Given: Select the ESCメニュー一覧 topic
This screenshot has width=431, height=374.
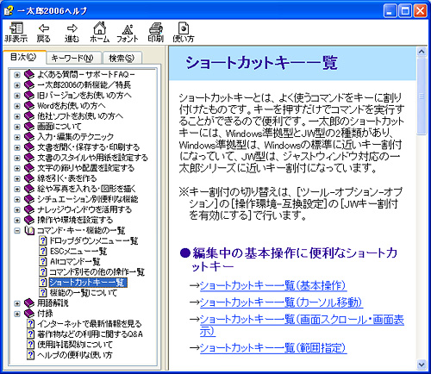Looking at the screenshot, I should point(78,252).
